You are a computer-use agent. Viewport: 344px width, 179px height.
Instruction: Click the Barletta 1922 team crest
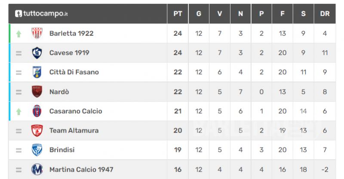tap(37, 33)
